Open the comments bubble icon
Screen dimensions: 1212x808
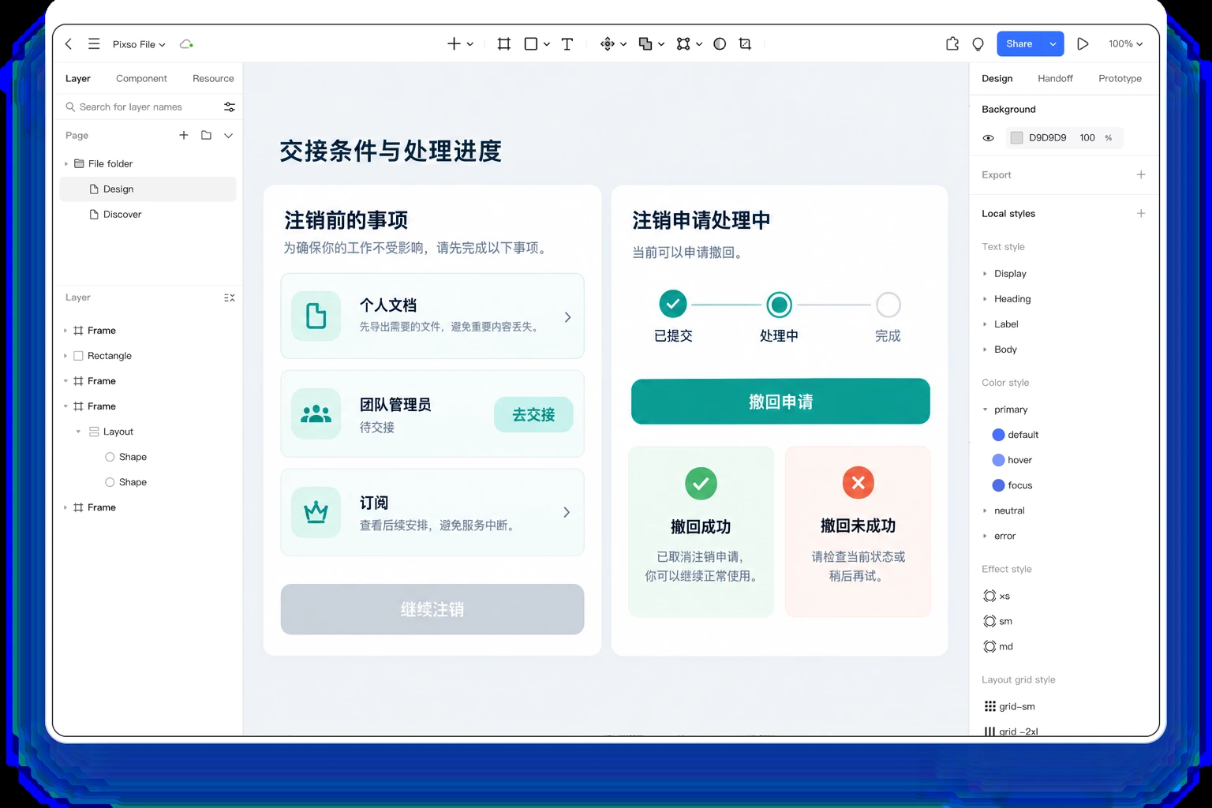978,44
